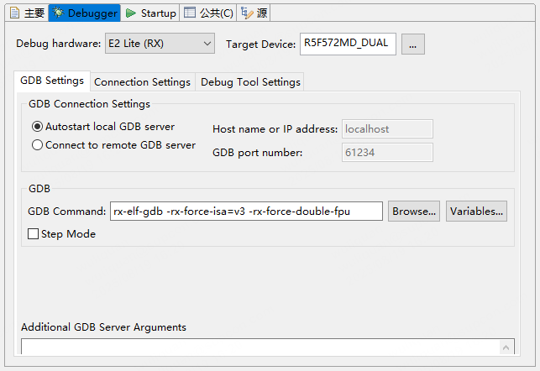Click the bug icon on Debugger tab

pos(59,13)
